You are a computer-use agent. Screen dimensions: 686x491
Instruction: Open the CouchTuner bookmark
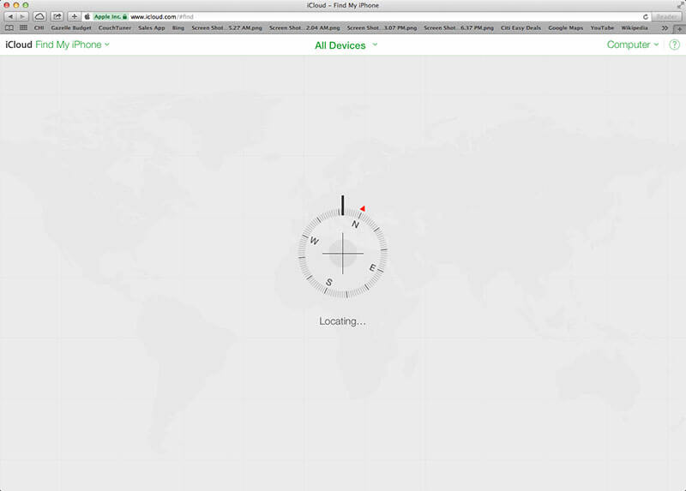coord(115,28)
